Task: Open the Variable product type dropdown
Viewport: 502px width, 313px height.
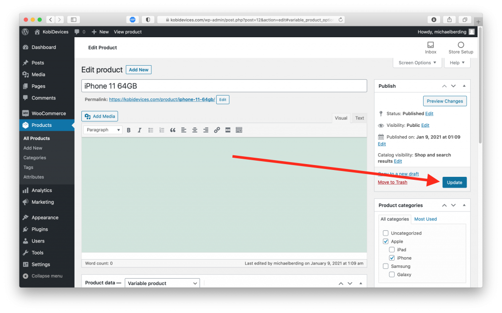Action: tap(162, 283)
